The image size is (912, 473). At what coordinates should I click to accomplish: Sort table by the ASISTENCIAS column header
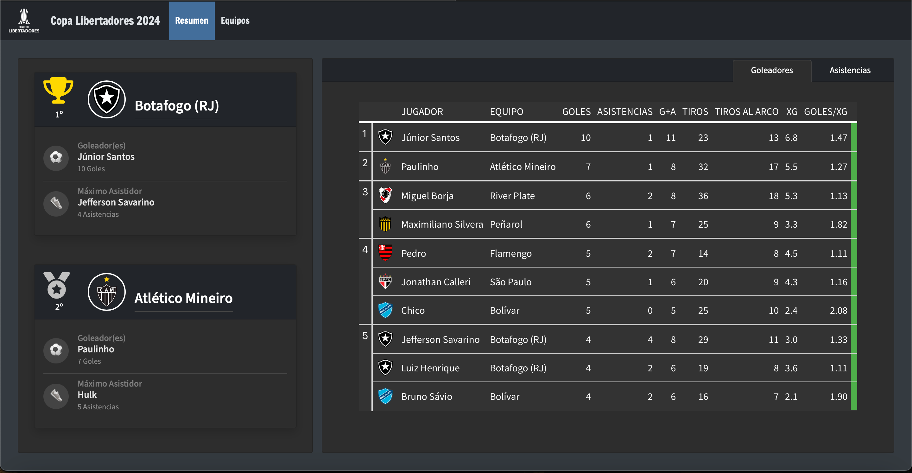624,112
